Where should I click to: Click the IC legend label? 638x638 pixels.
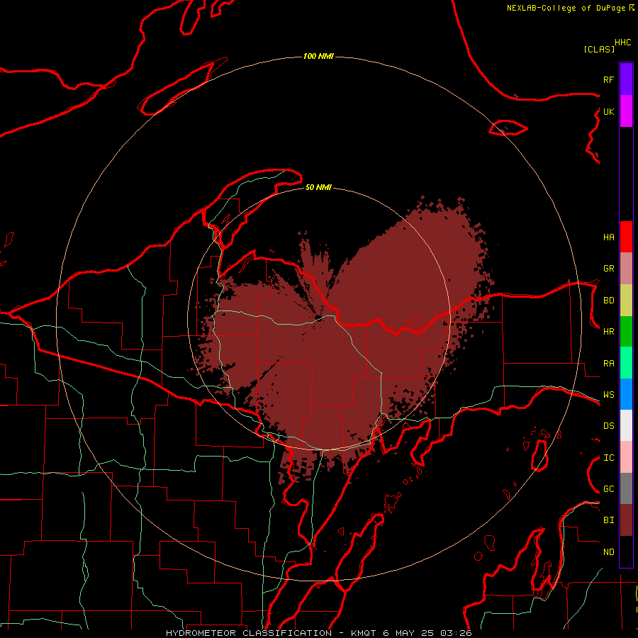click(x=608, y=458)
